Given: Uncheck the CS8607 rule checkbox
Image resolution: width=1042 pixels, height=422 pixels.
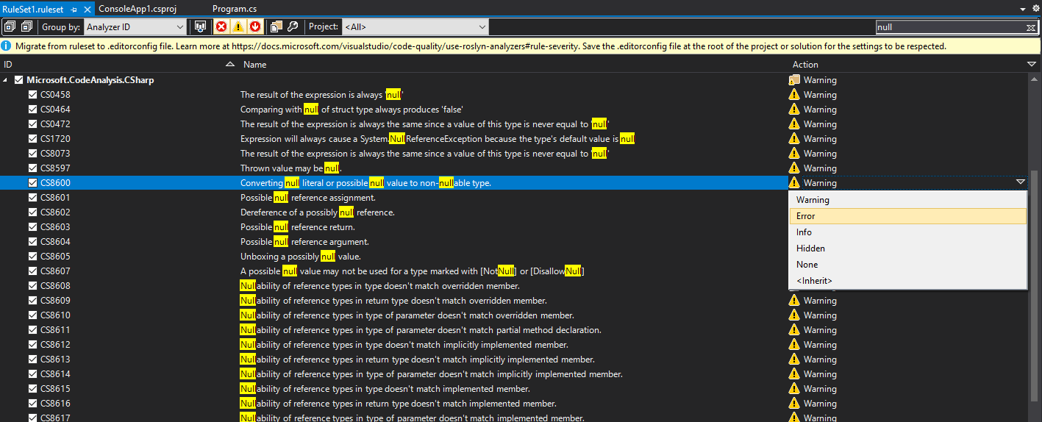Looking at the screenshot, I should 32,271.
